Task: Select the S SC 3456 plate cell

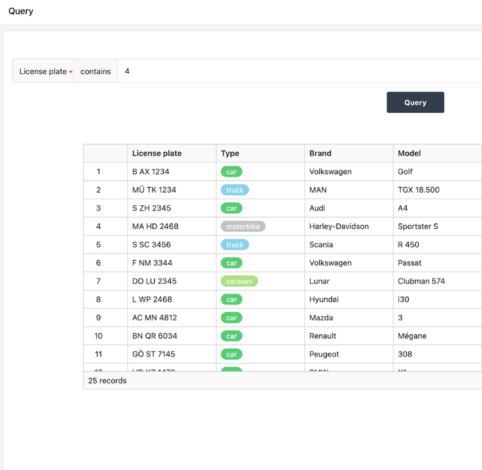Action: [172, 245]
